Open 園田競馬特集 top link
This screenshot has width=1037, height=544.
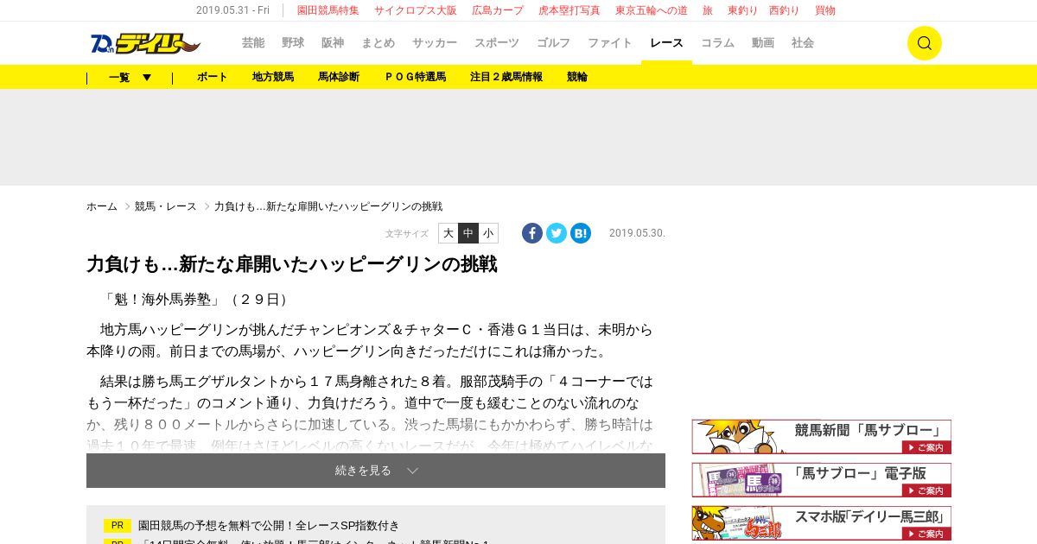coord(328,10)
